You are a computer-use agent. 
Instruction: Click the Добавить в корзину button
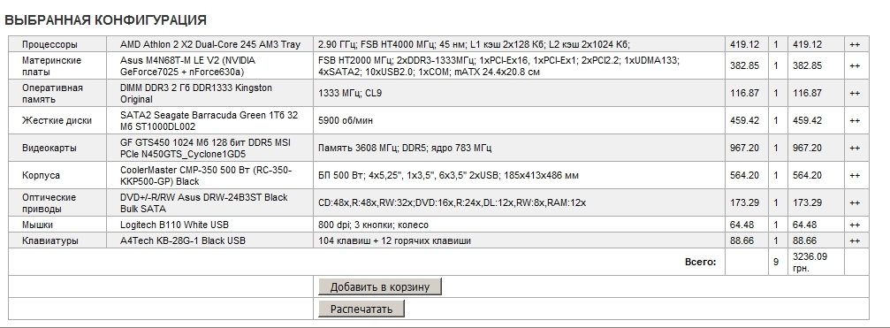click(380, 286)
